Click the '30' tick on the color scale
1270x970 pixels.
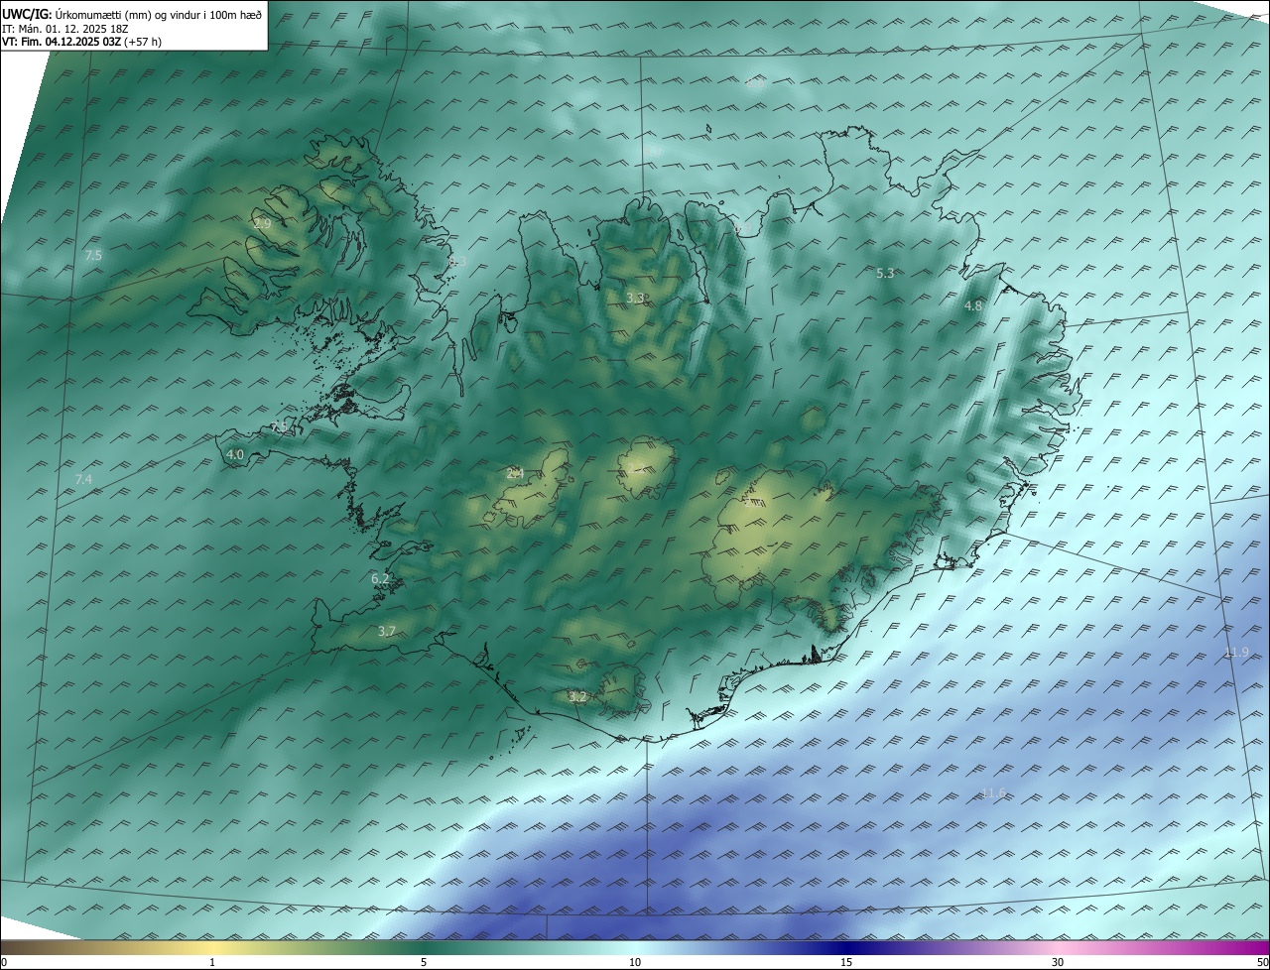(x=1058, y=963)
